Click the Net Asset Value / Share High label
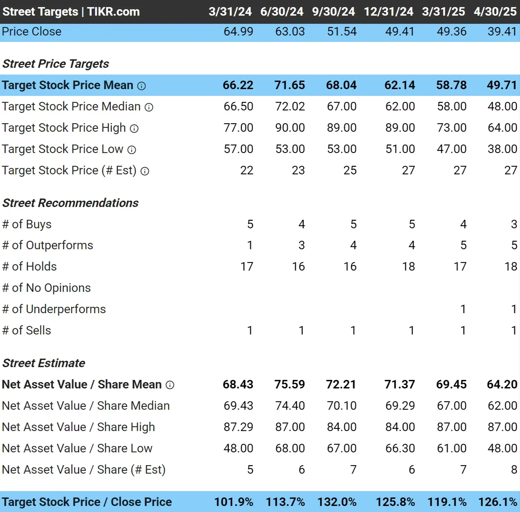Screen dimensions: 520x512 [x=78, y=427]
